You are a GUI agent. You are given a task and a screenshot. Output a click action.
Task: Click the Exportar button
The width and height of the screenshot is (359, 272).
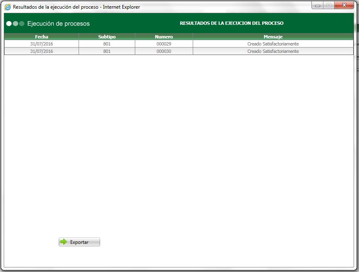click(79, 242)
